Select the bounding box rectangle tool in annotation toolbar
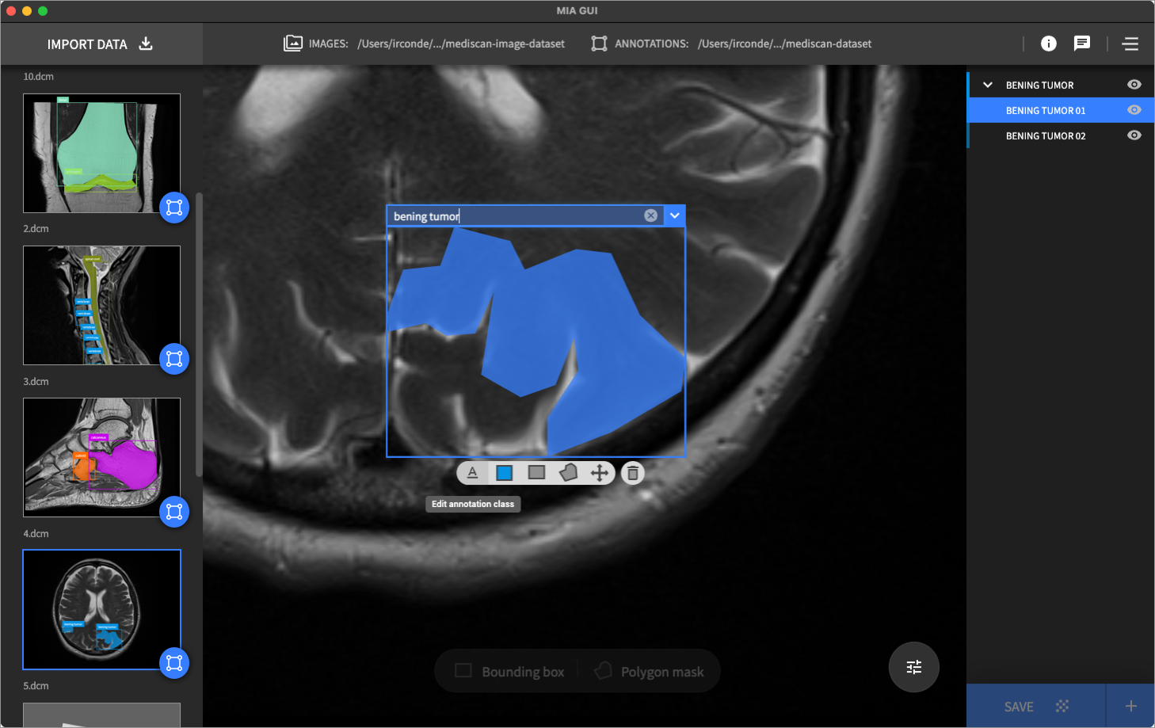The image size is (1155, 728). click(x=536, y=473)
